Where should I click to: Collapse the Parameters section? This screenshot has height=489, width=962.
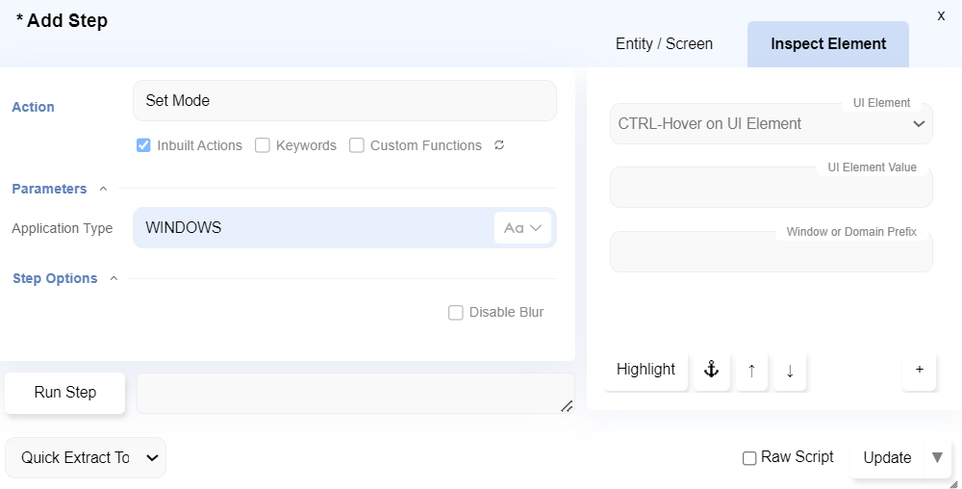tap(104, 189)
